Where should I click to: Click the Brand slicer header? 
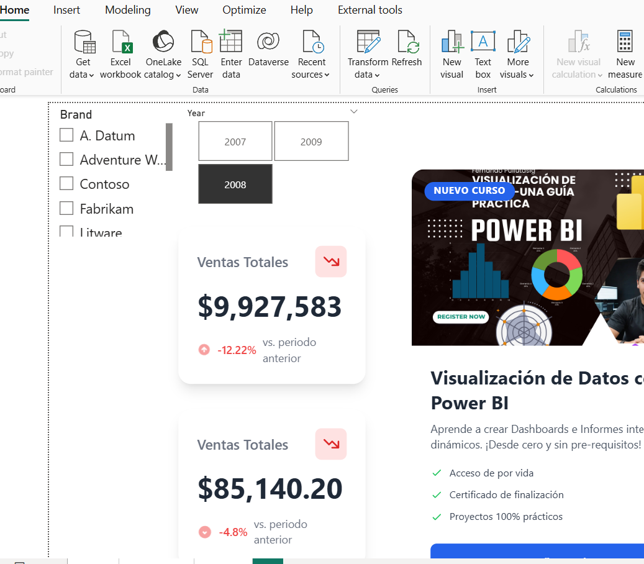click(76, 115)
